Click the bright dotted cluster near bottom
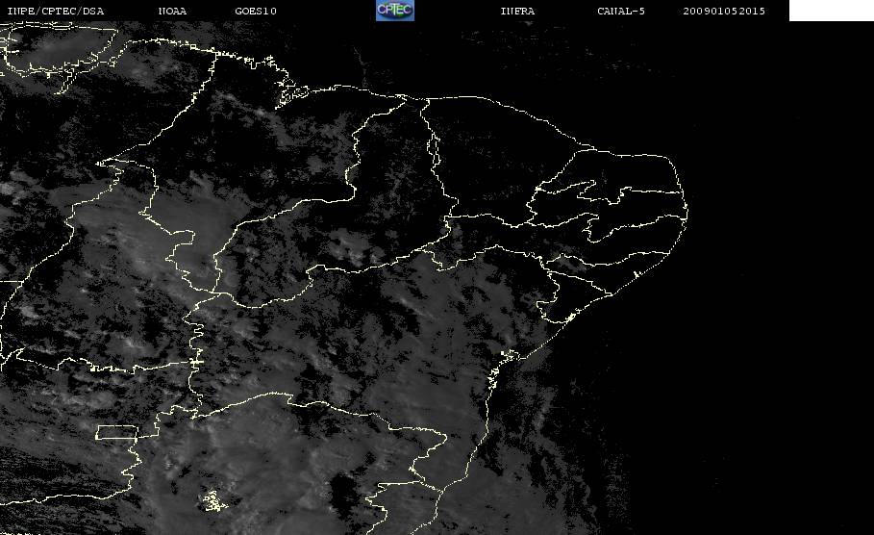The height and width of the screenshot is (535, 874). (x=213, y=500)
